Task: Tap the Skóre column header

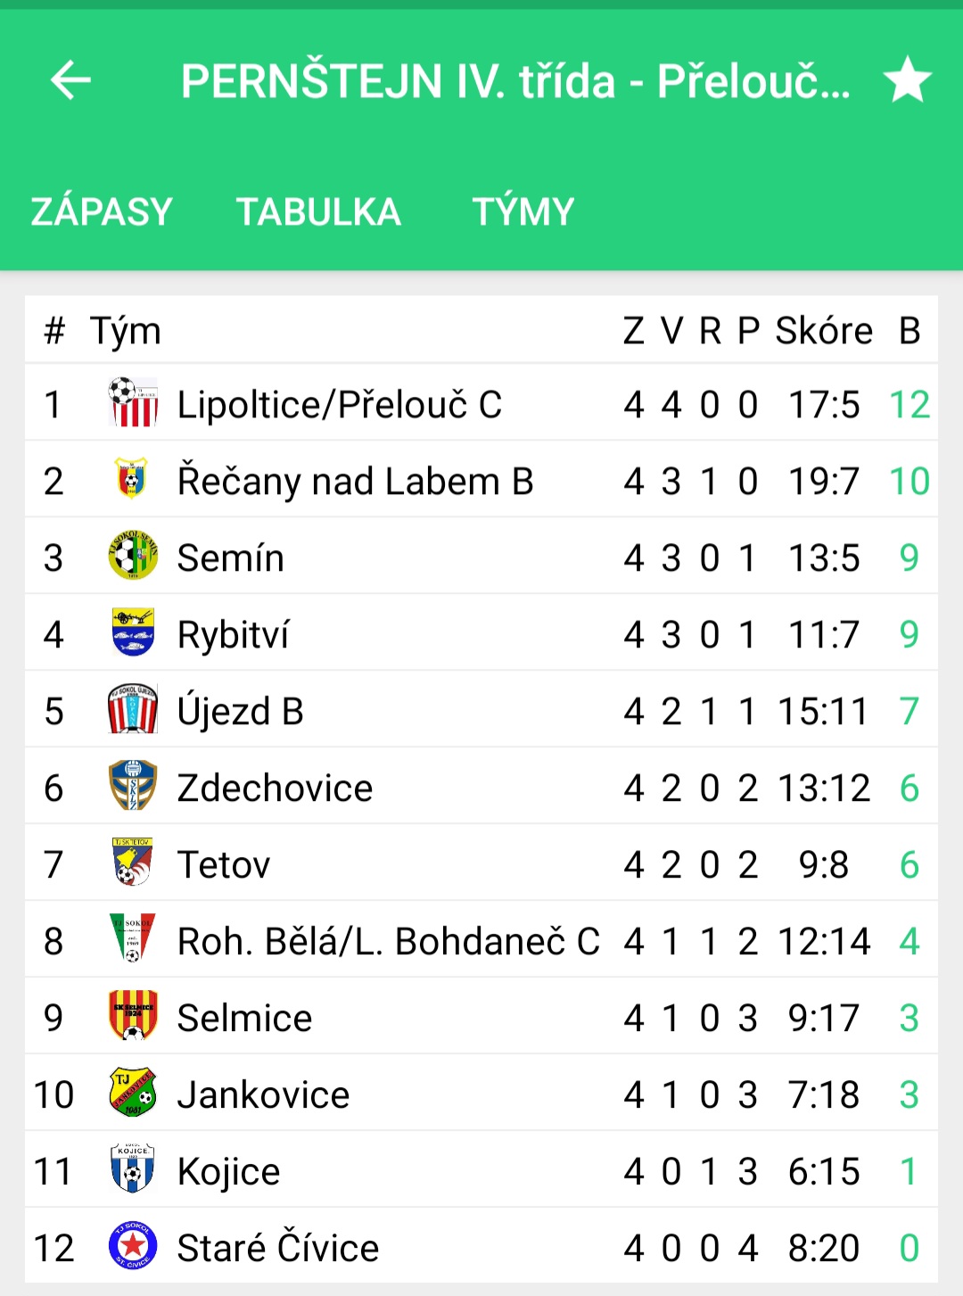Action: click(x=824, y=331)
